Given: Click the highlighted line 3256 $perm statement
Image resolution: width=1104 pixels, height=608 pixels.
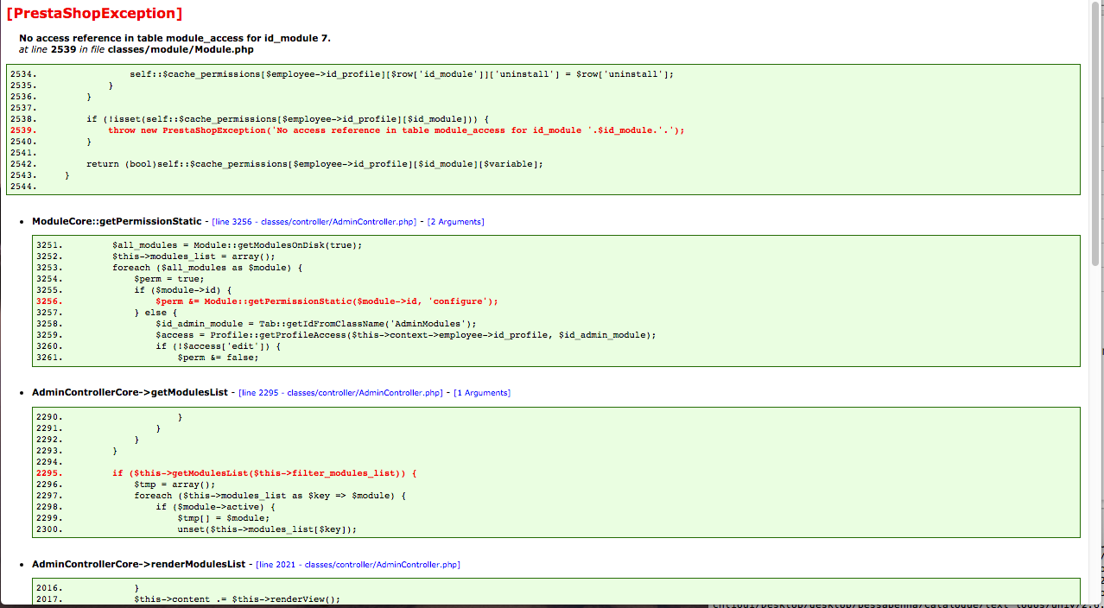Looking at the screenshot, I should [327, 301].
